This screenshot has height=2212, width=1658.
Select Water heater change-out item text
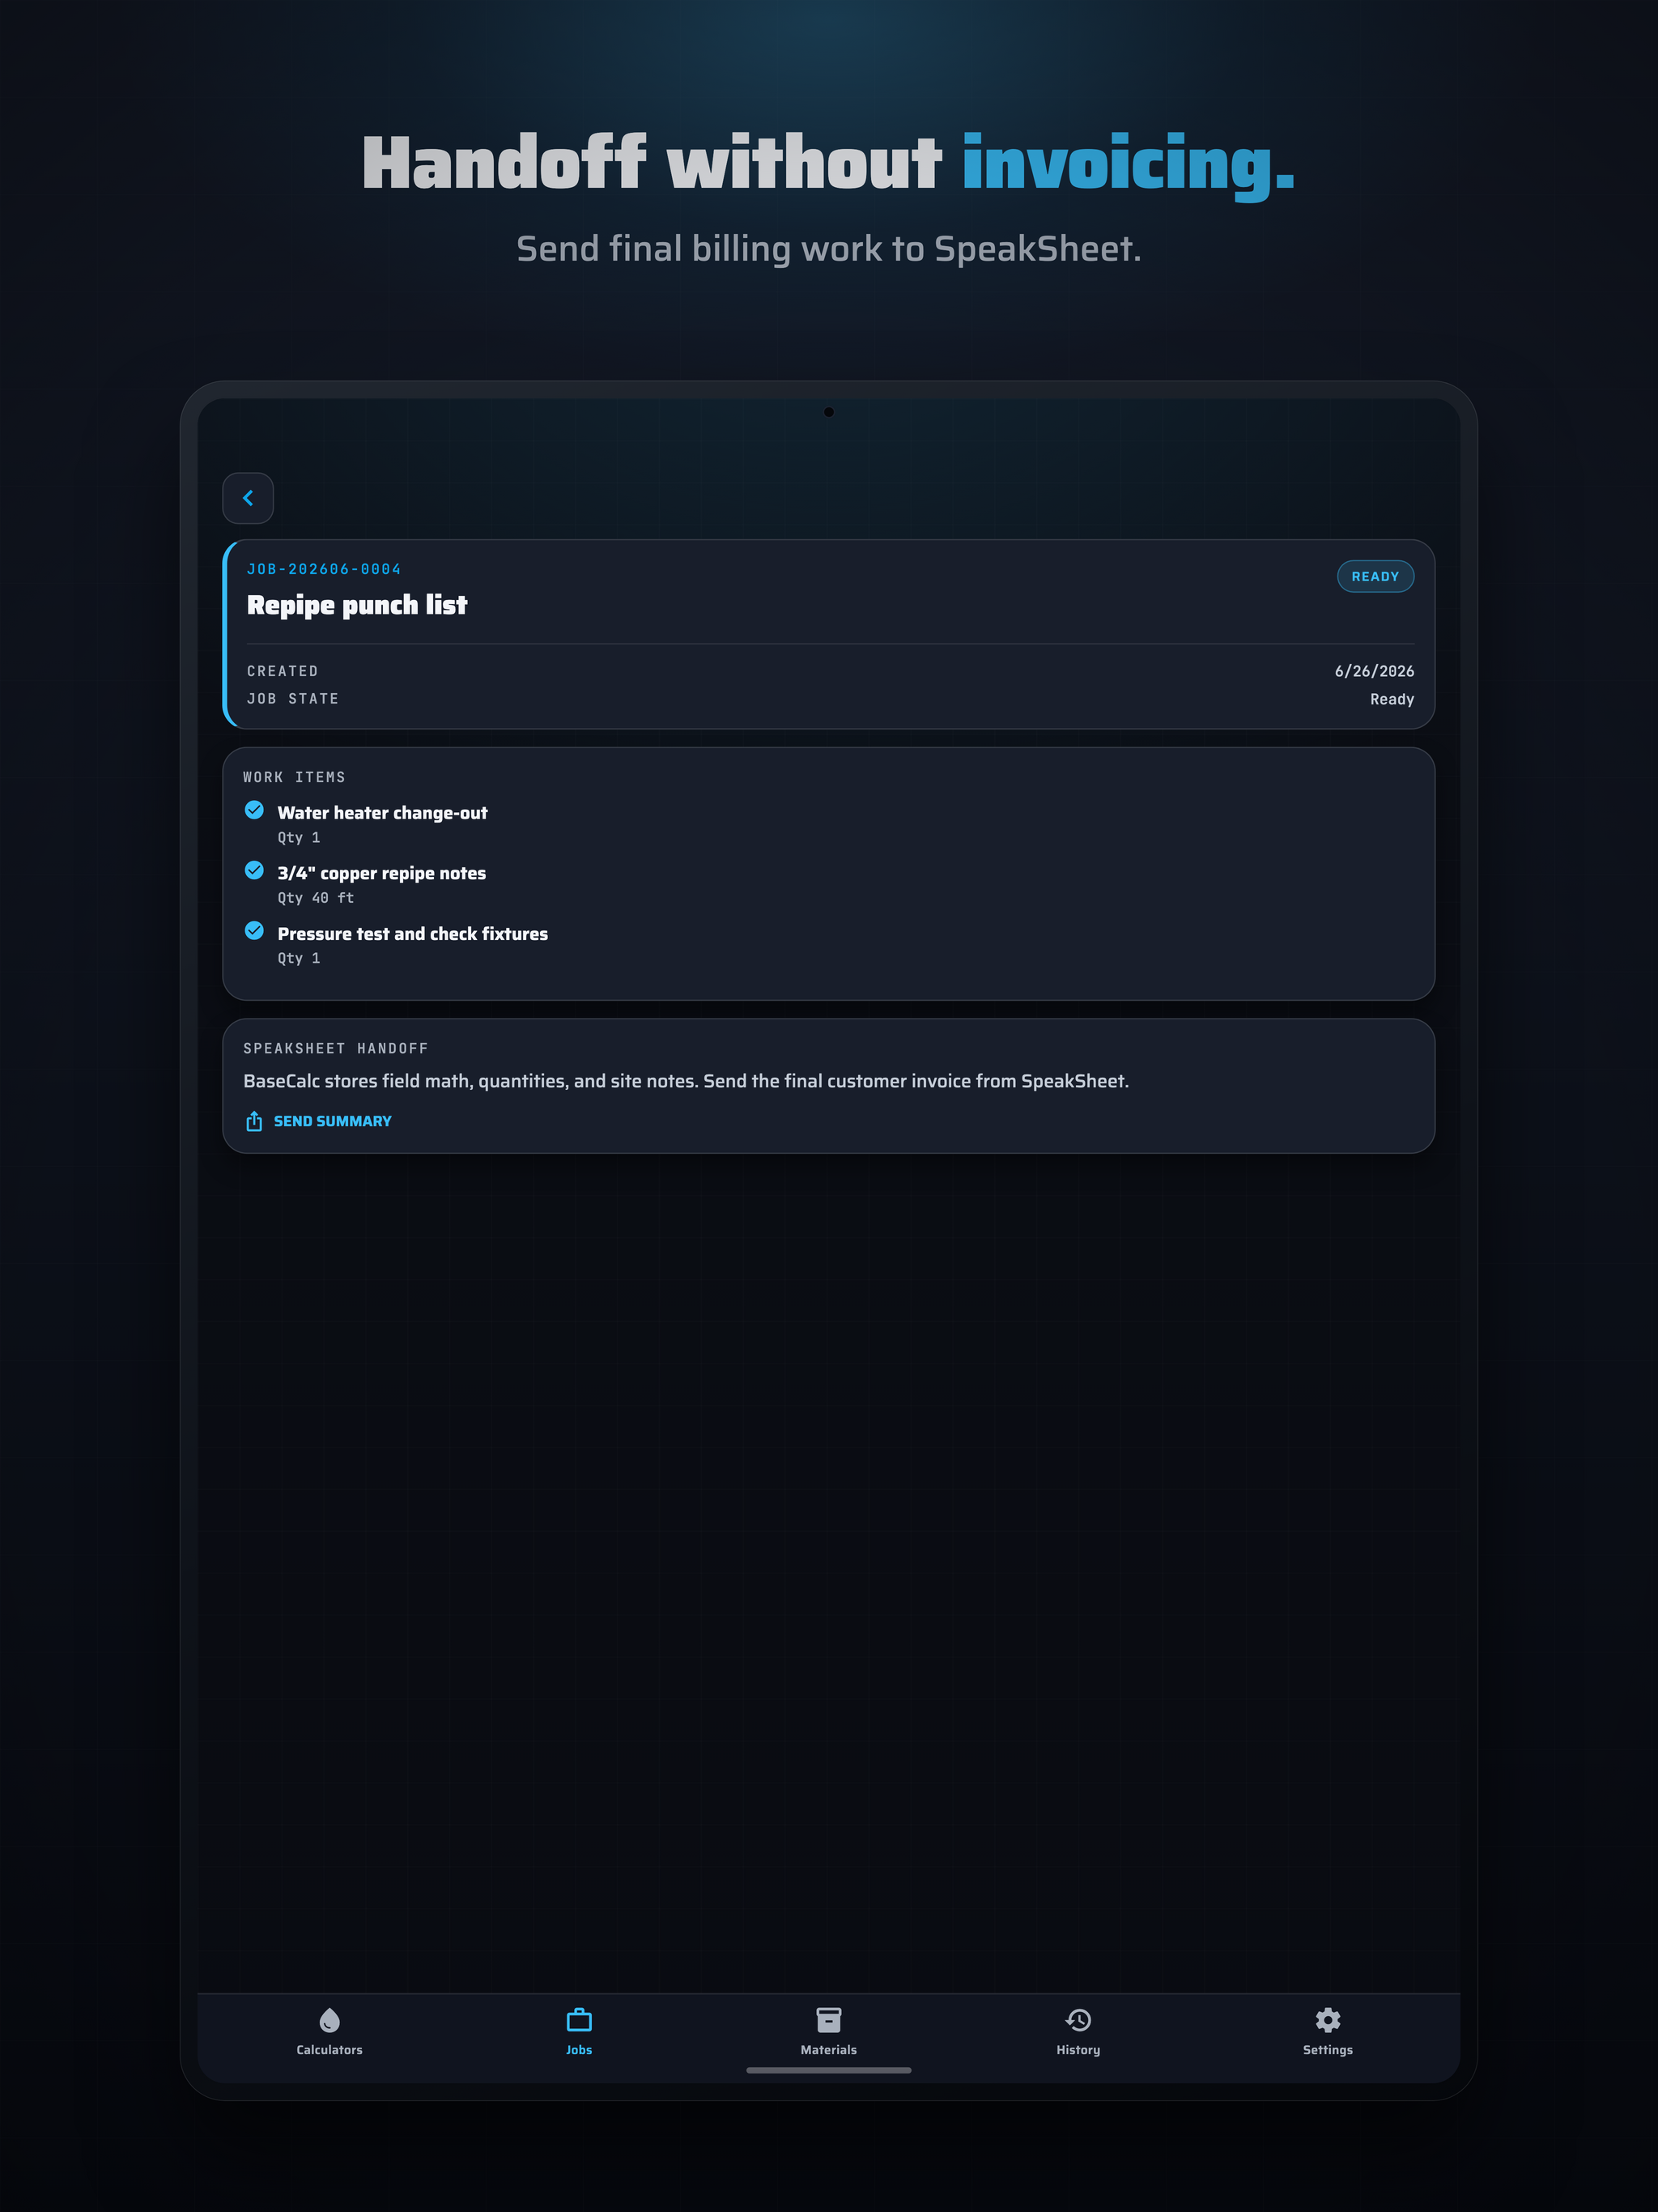coord(382,813)
